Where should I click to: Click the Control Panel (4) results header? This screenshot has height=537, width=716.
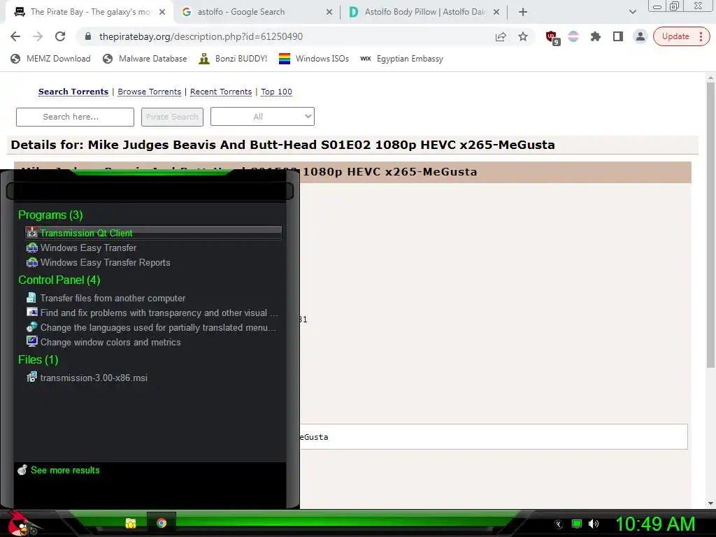coord(59,280)
